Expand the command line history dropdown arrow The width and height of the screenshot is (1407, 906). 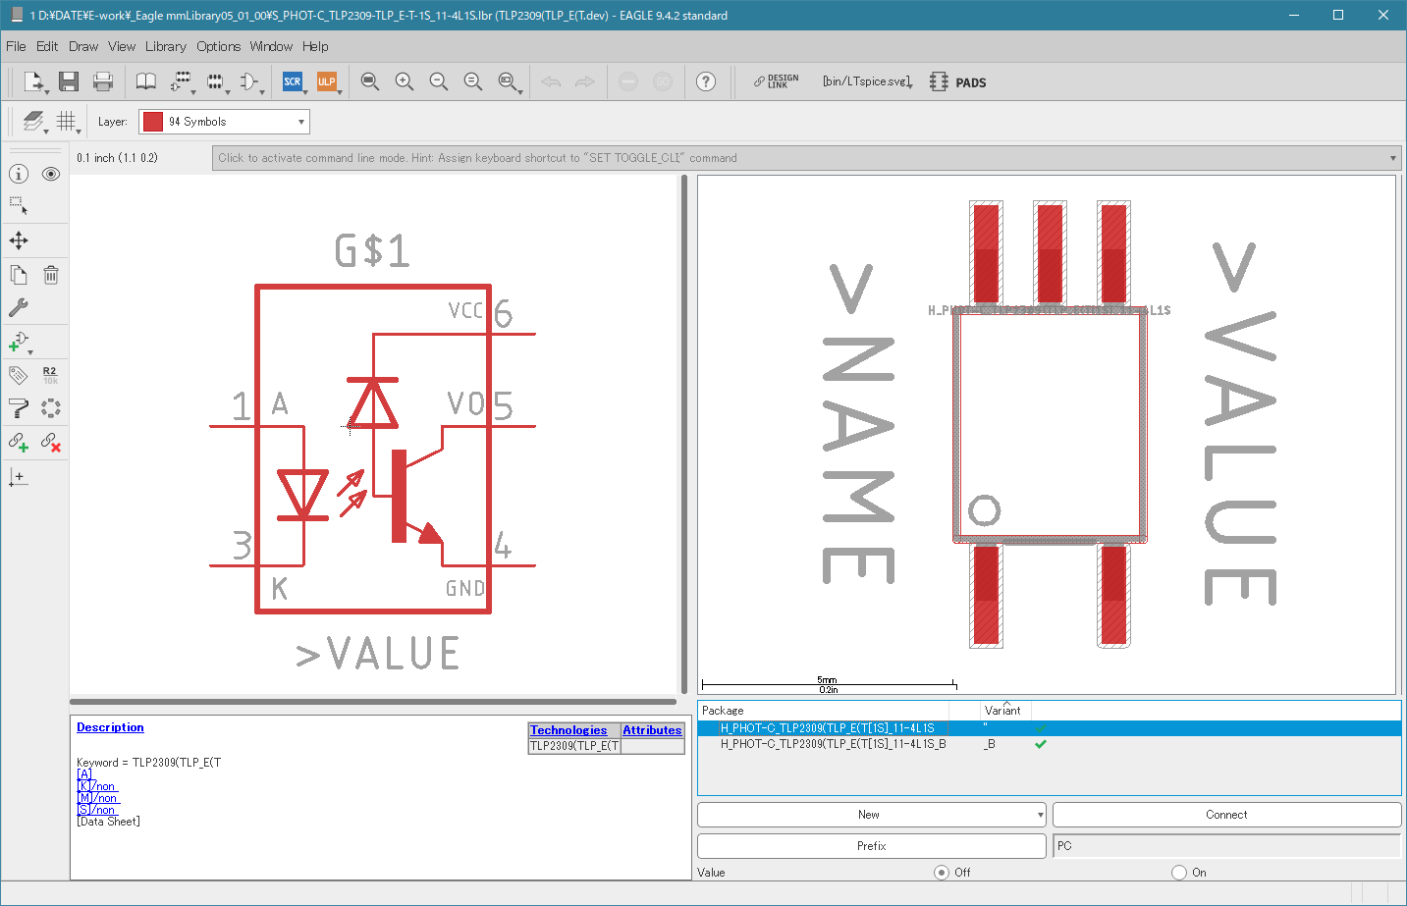tap(1392, 158)
